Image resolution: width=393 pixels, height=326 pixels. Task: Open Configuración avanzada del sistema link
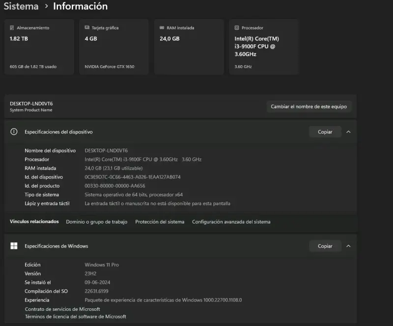231,222
